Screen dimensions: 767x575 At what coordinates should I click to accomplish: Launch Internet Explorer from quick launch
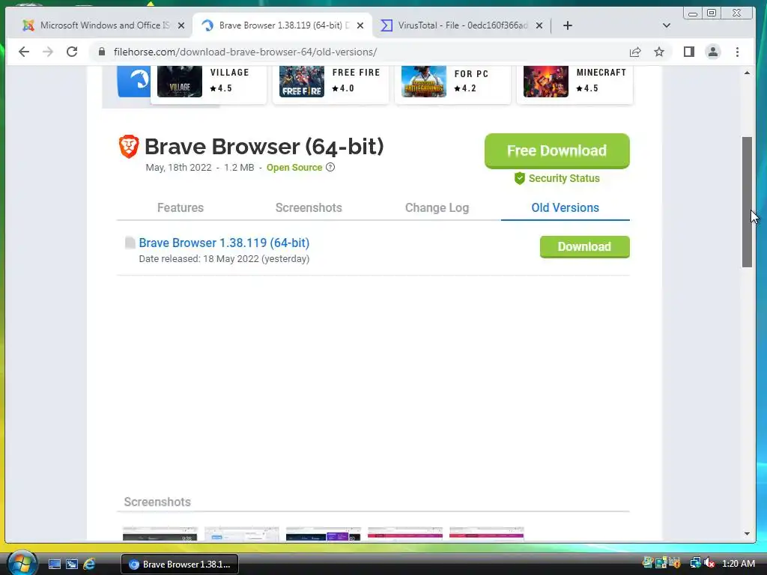tap(89, 565)
